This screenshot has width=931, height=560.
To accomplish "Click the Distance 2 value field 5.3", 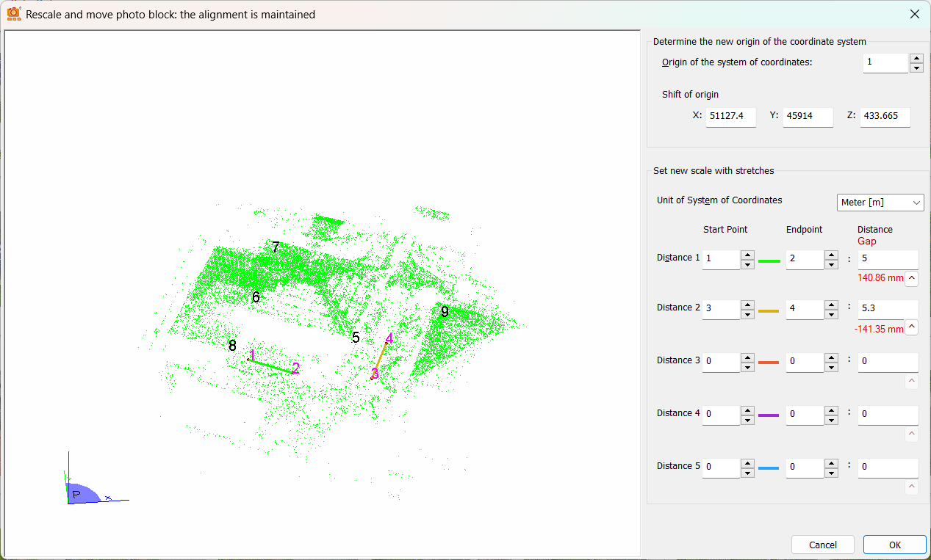I will [x=888, y=310].
